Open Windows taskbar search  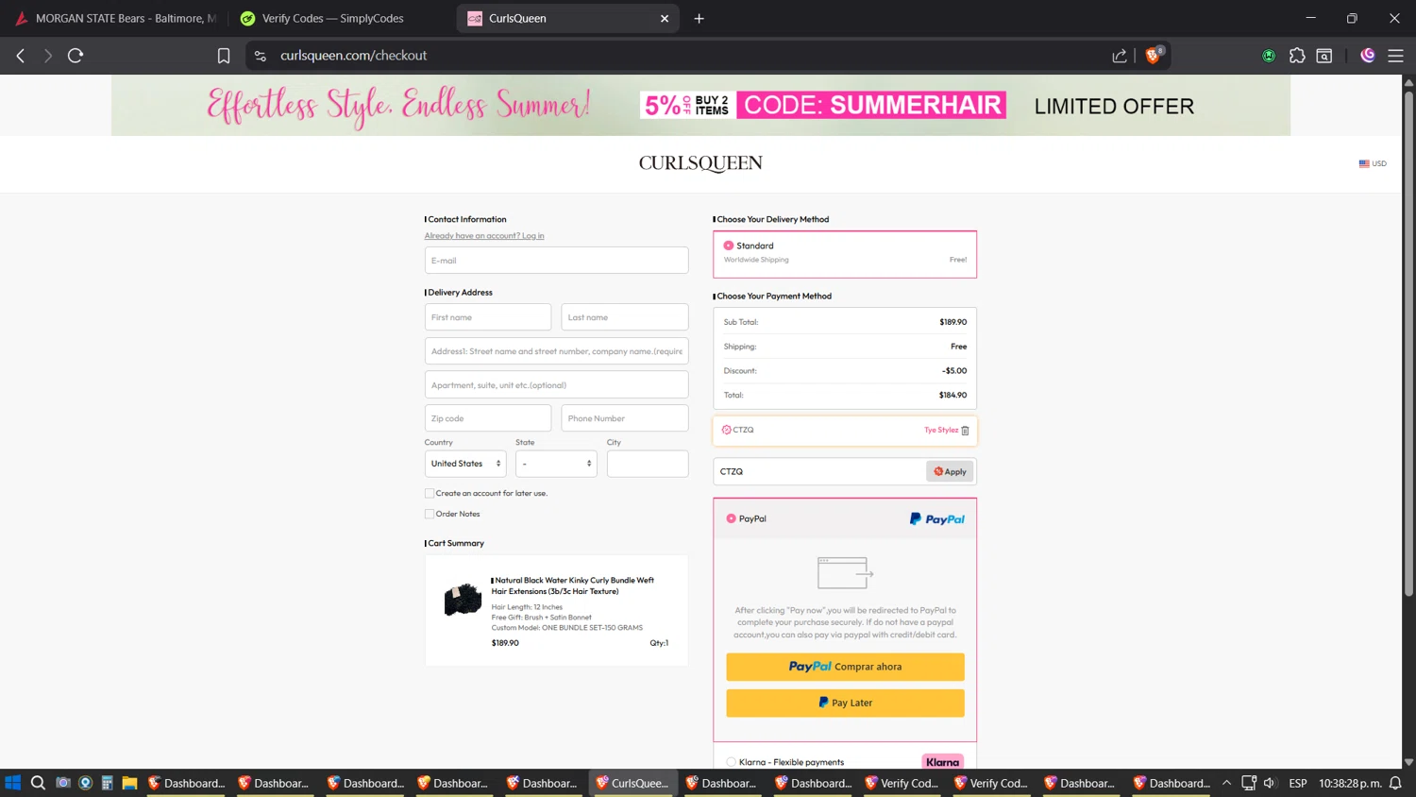[38, 783]
